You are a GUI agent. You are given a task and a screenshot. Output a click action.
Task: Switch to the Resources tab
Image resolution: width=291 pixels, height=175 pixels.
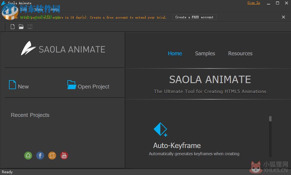(x=240, y=54)
